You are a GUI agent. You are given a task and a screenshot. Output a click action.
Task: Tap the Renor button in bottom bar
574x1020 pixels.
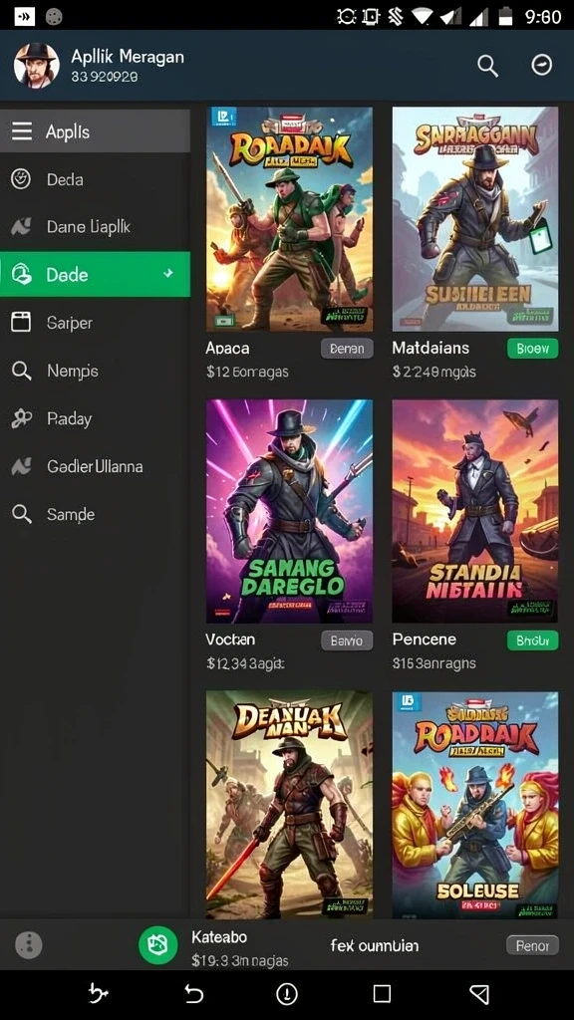coord(532,945)
